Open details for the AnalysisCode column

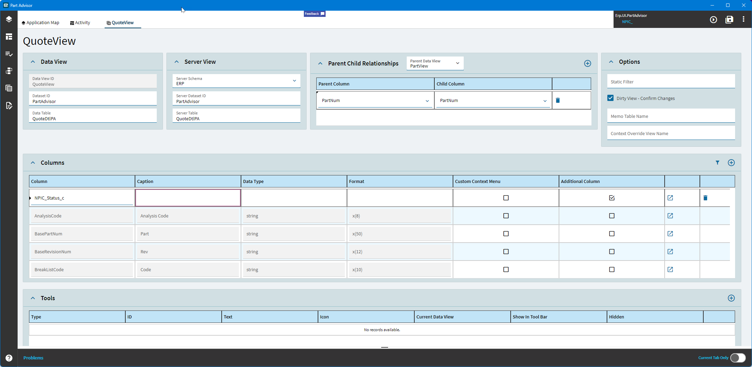[x=670, y=216]
